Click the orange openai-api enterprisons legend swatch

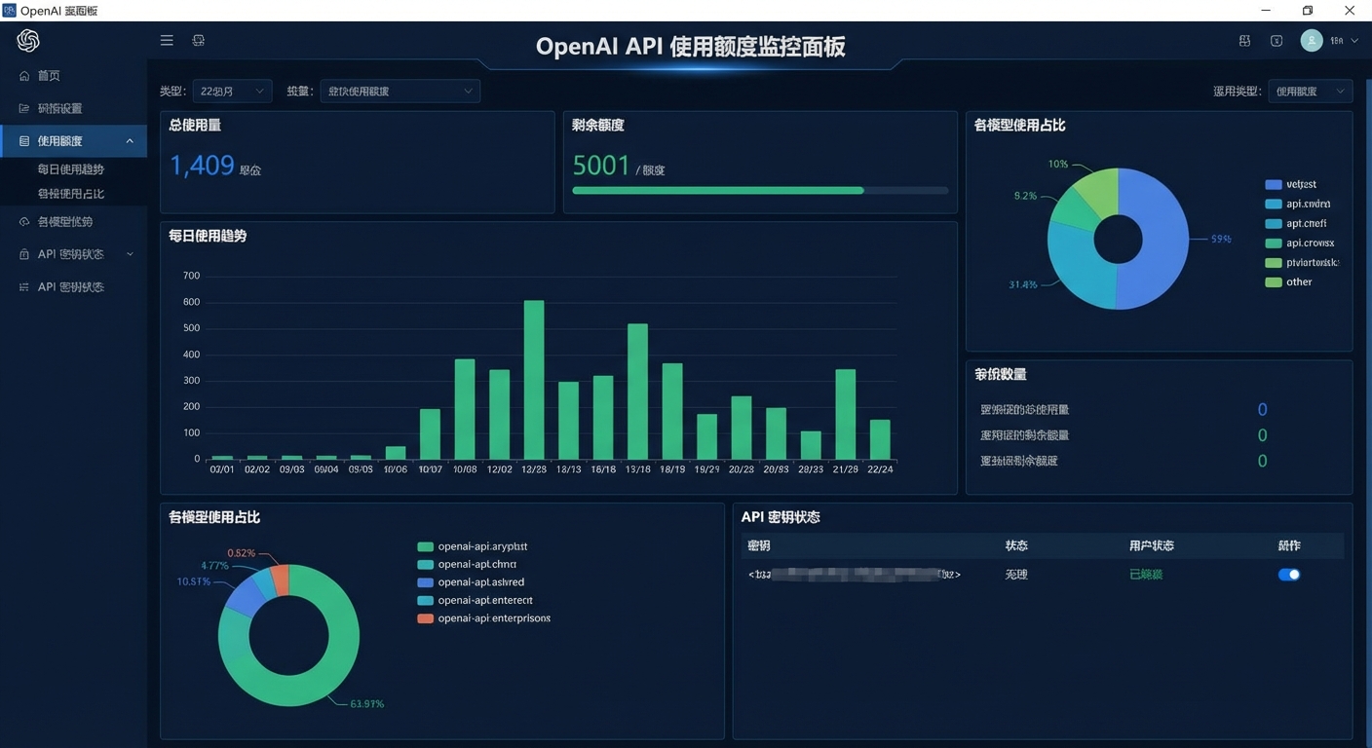click(425, 618)
